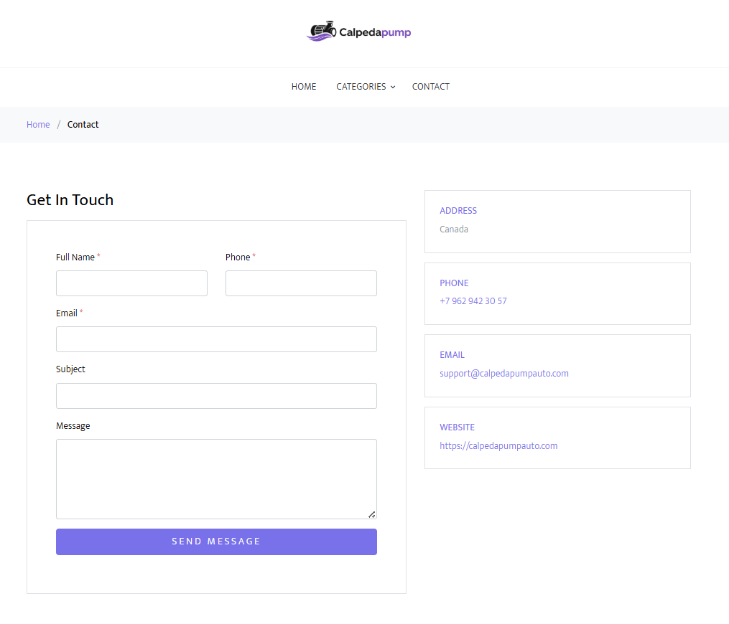Call the phone link +7 962 942 30 57
Viewport: 729px width, 624px height.
pos(473,301)
